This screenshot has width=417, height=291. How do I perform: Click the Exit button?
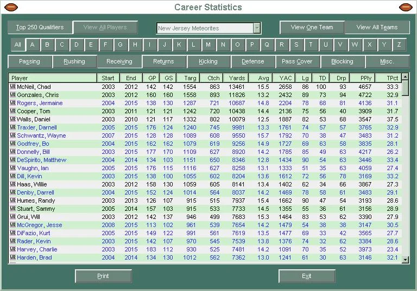(x=307, y=276)
